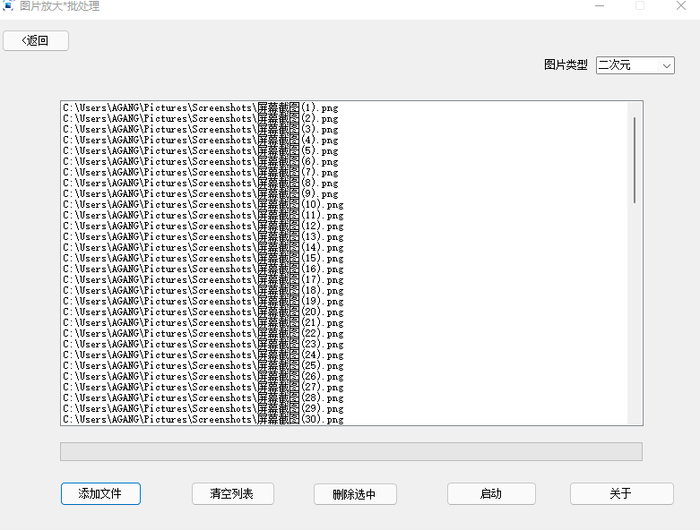Click the scrollbar track below the thumb
700x530 pixels.
point(635,313)
